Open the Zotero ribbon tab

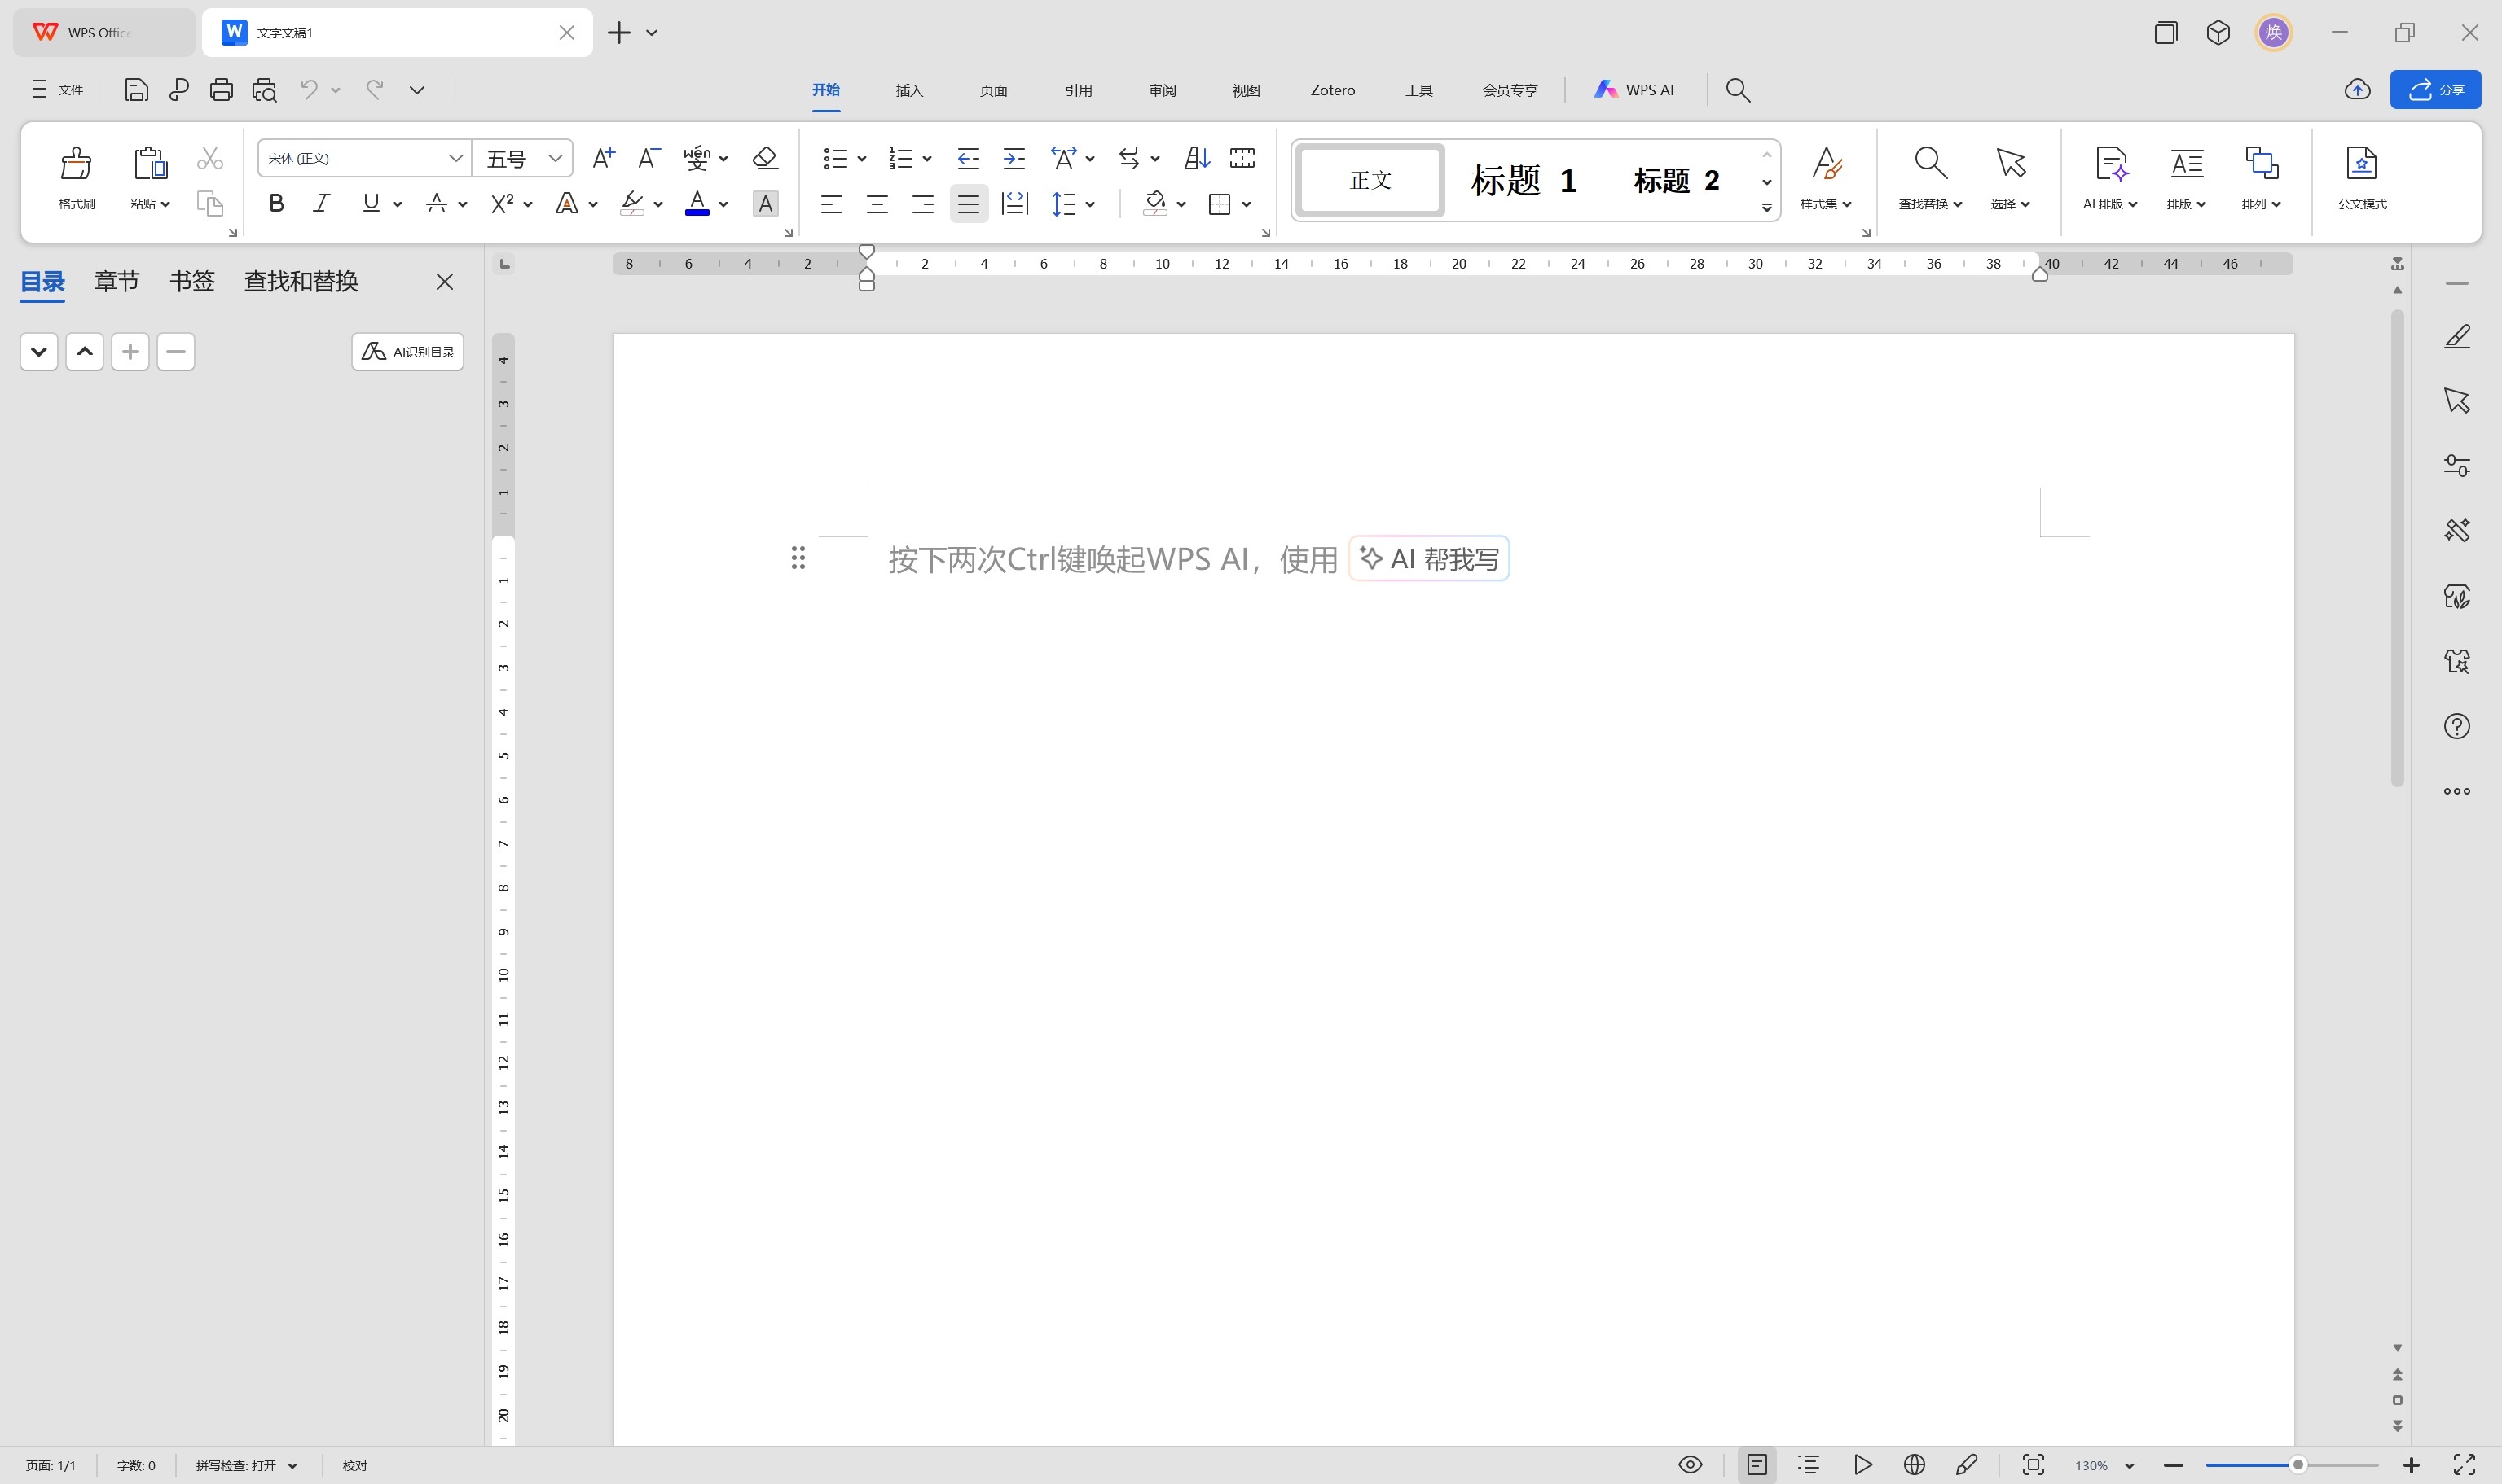(1333, 90)
